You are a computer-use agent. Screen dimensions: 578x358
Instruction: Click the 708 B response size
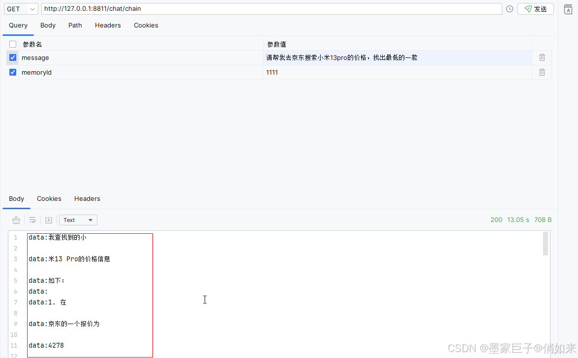click(543, 220)
